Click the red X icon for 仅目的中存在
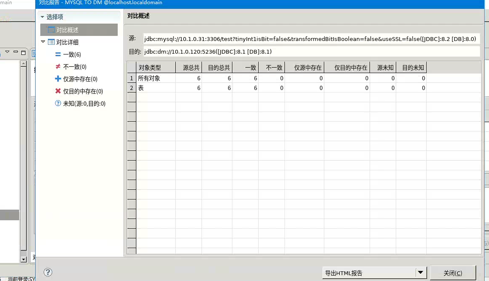489x281 pixels. [x=58, y=91]
